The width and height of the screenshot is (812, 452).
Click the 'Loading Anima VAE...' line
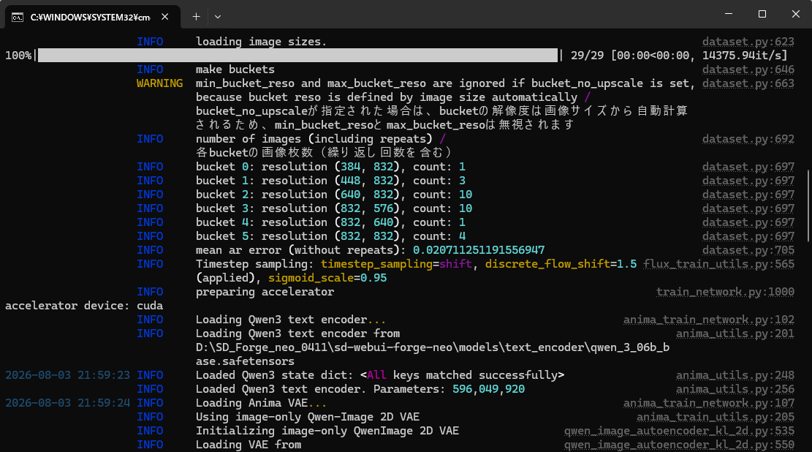[x=261, y=403]
